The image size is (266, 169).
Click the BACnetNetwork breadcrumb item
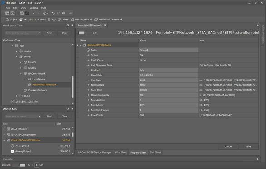tap(82, 19)
